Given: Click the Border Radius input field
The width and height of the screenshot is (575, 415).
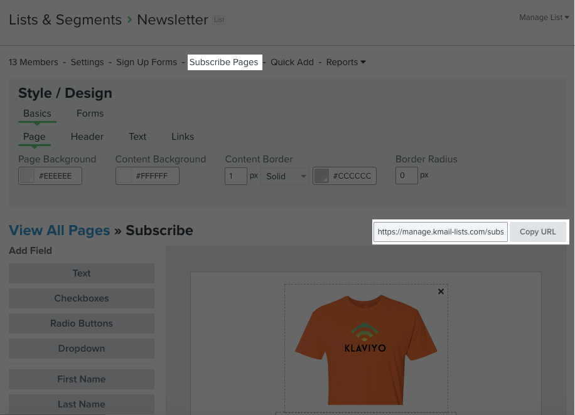Looking at the screenshot, I should 406,176.
